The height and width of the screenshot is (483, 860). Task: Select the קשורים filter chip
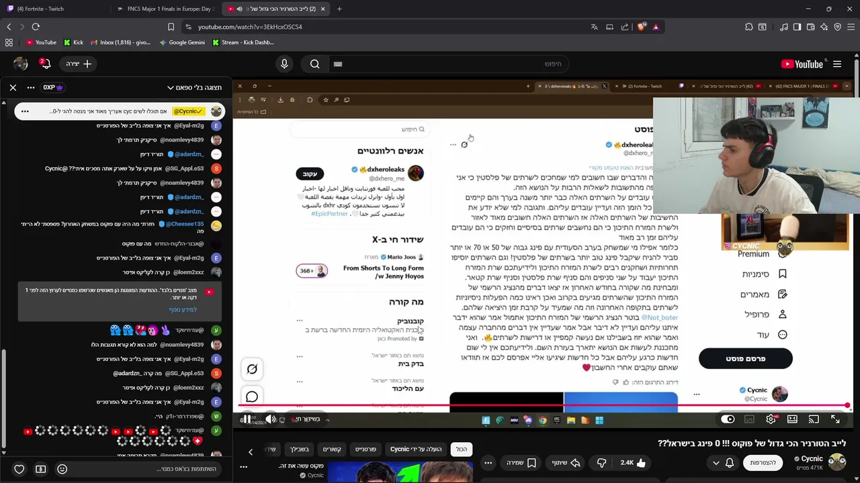332,449
